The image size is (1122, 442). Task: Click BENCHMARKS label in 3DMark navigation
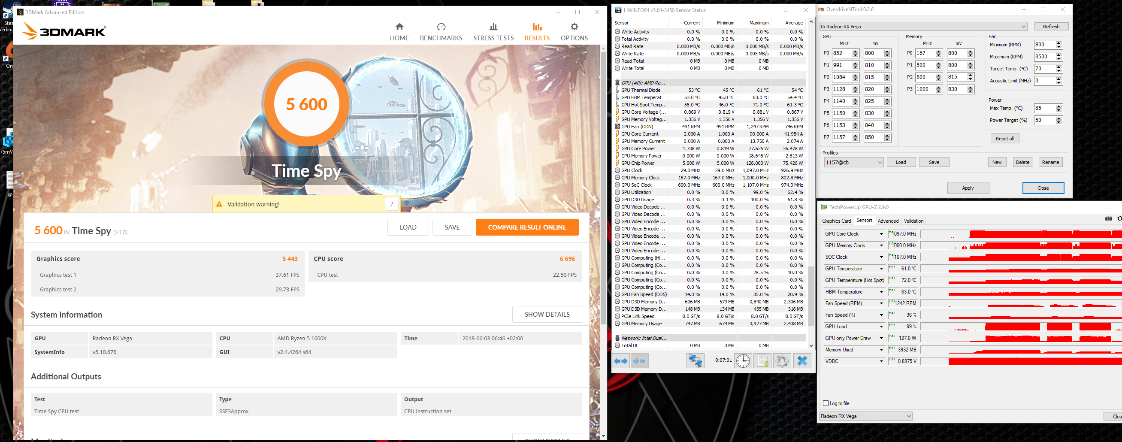tap(441, 38)
